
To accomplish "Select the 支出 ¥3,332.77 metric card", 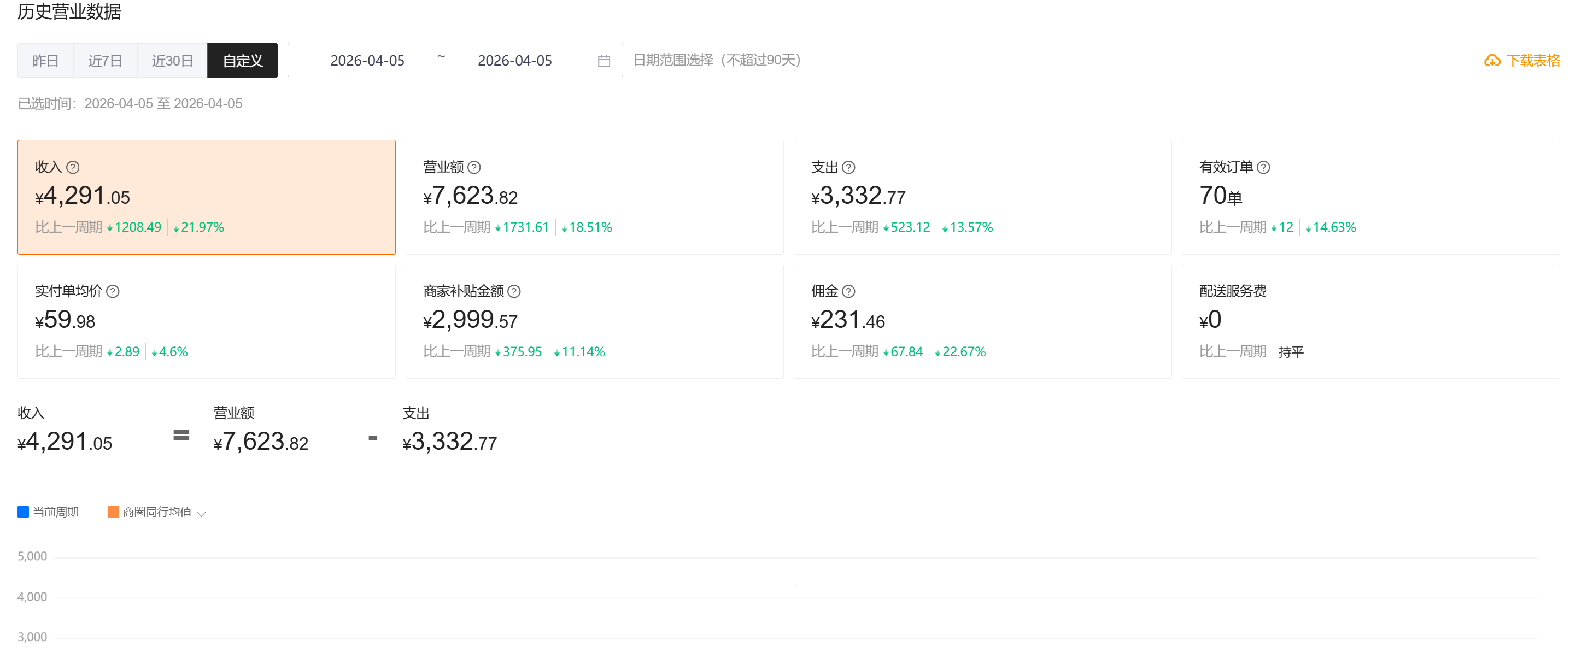I will click(x=982, y=197).
